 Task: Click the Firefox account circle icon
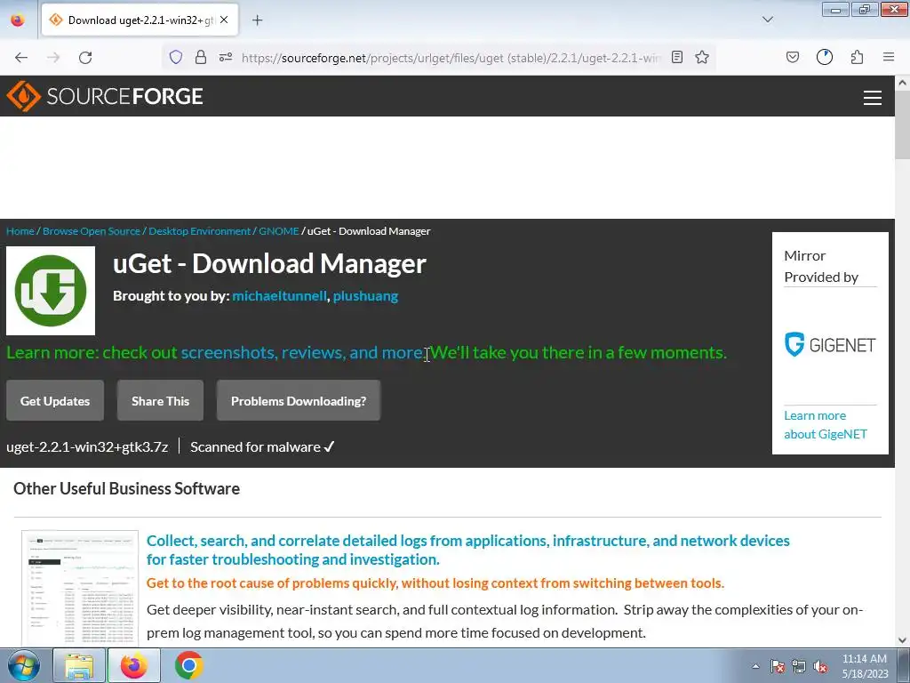point(825,57)
